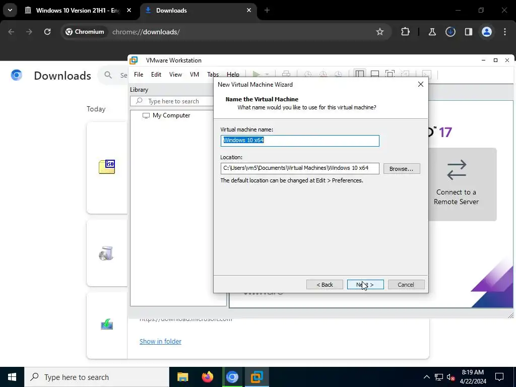The image size is (516, 387).
Task: Click the Show in folder link
Action: 160,341
